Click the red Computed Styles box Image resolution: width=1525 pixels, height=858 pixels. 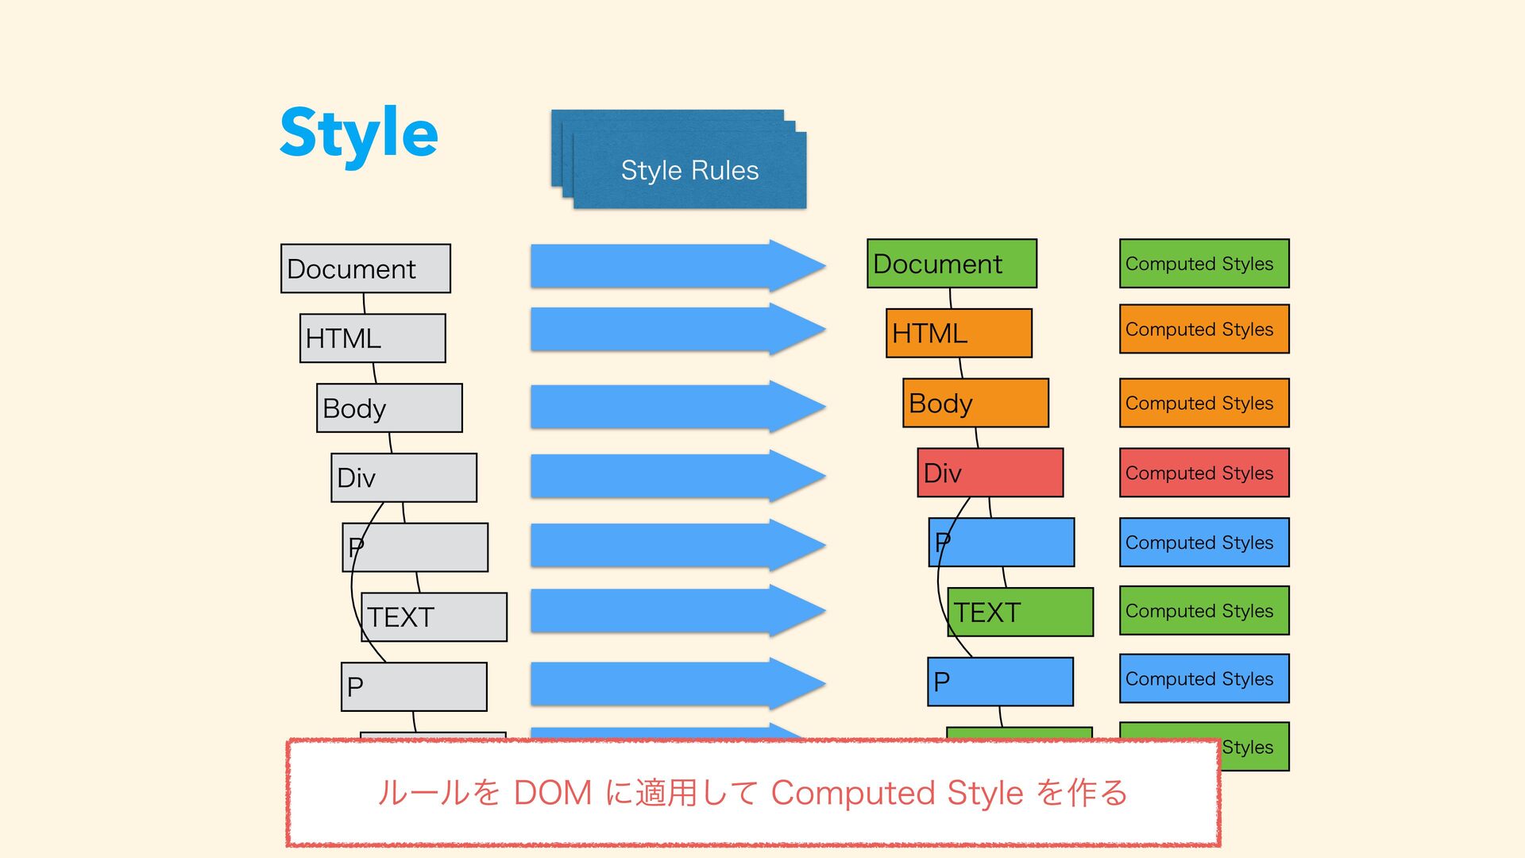point(1204,473)
